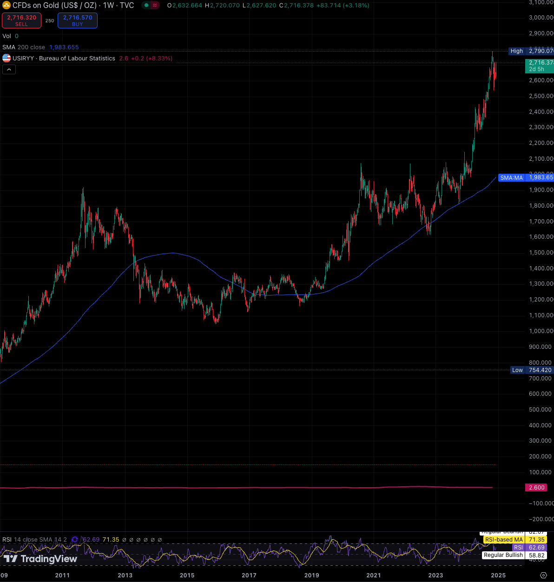Collapse the indicator legend with the chevron button
The height and width of the screenshot is (582, 554).
[9, 70]
